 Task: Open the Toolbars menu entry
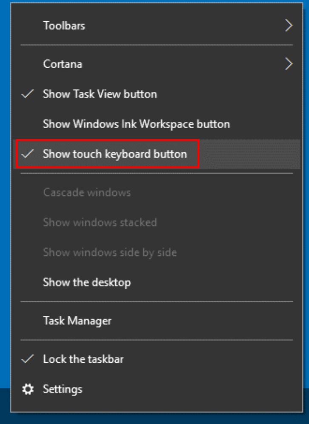pyautogui.click(x=157, y=26)
